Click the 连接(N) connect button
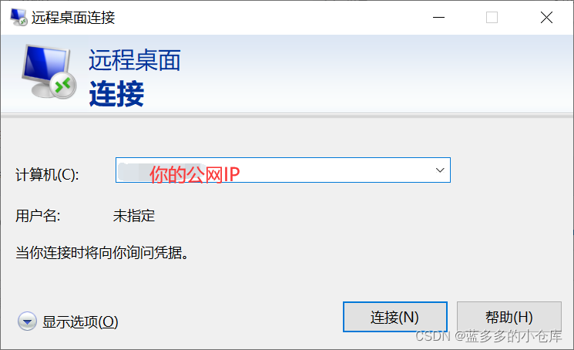574x350 pixels. pyautogui.click(x=395, y=317)
